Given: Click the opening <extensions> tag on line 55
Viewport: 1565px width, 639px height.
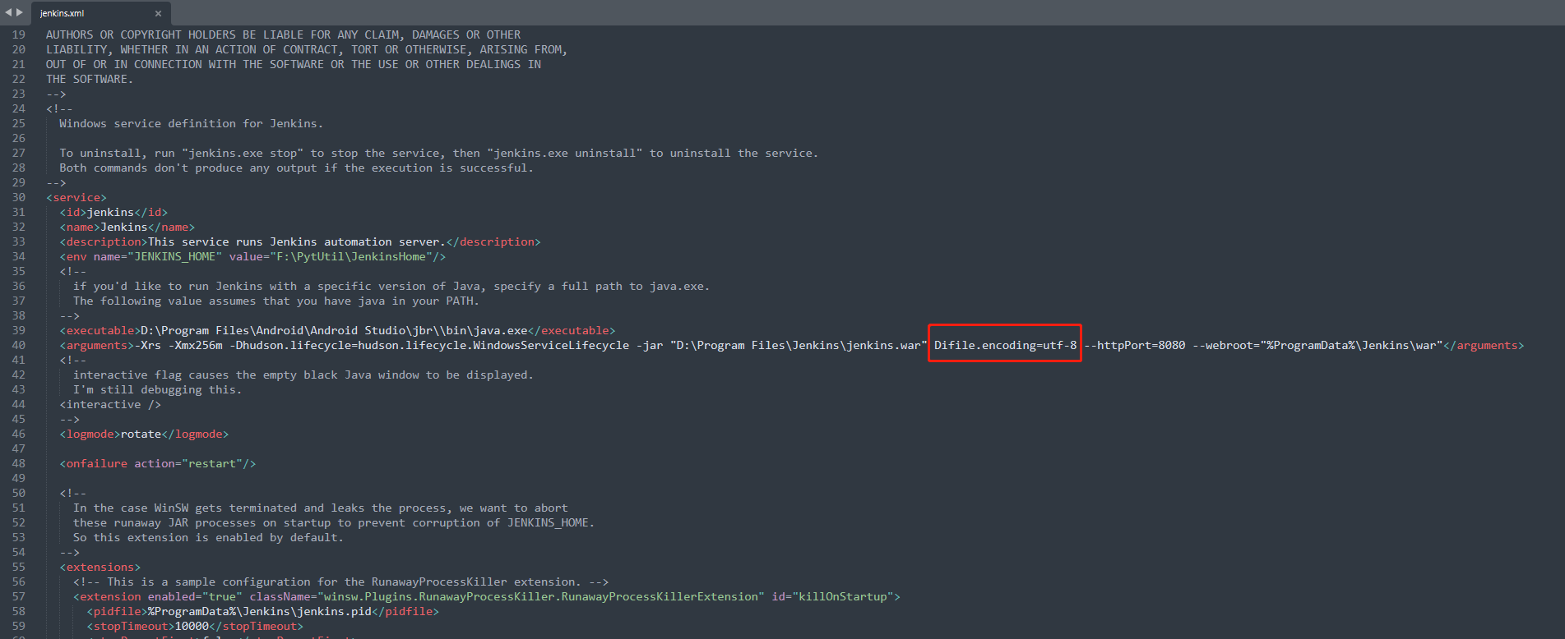Looking at the screenshot, I should (100, 567).
